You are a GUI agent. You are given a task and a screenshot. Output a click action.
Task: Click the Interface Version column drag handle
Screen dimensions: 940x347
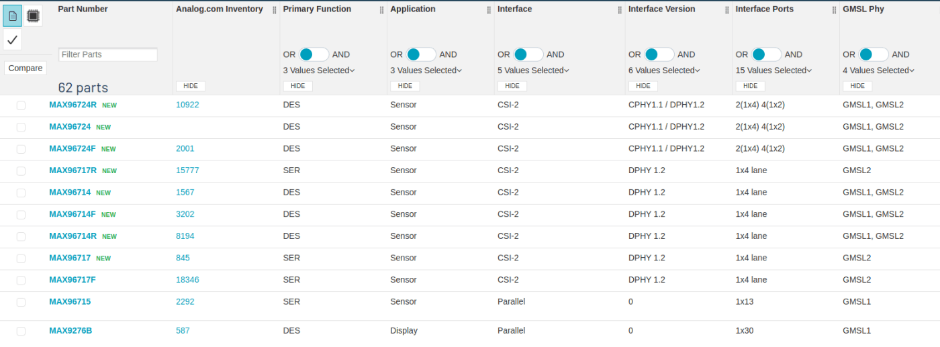727,10
